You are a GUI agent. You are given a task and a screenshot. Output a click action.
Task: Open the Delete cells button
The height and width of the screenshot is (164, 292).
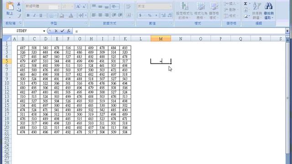tap(230, 10)
